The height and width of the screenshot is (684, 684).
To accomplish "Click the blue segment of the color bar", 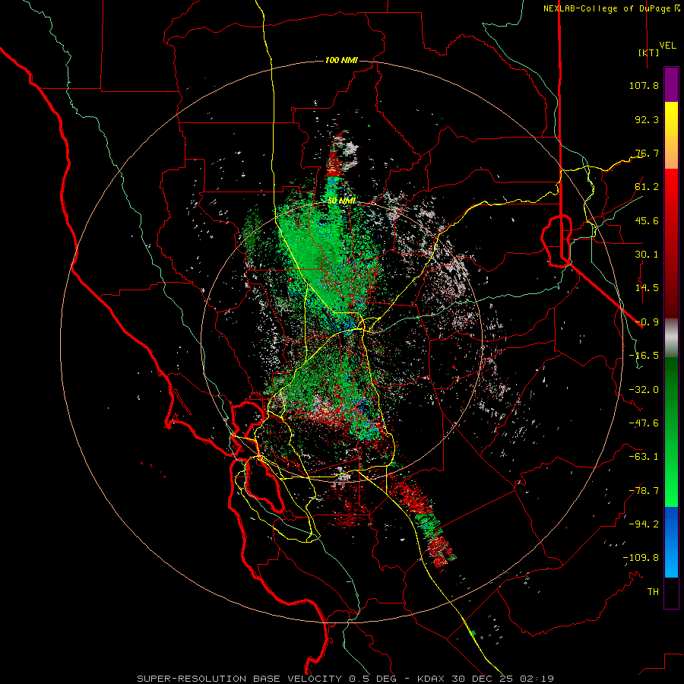I will 671,542.
